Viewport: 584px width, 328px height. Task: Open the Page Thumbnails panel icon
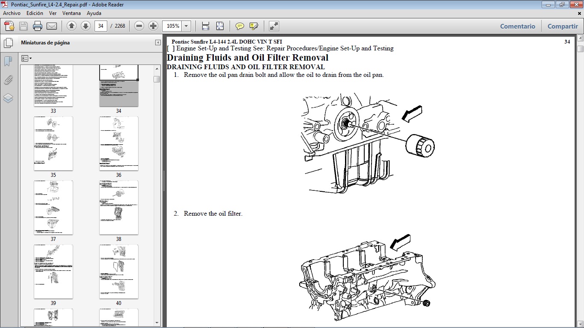(8, 43)
